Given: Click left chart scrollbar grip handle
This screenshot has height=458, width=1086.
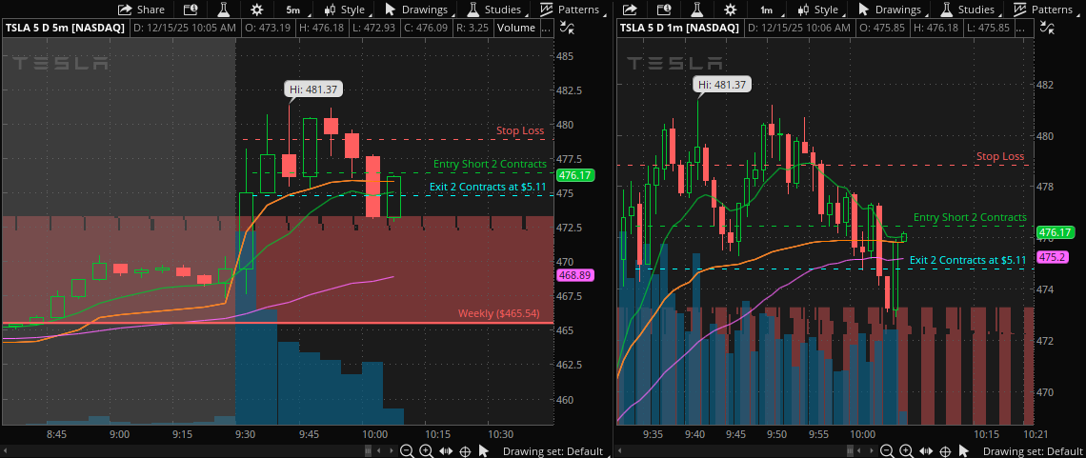Looking at the screenshot, I should pos(368,451).
